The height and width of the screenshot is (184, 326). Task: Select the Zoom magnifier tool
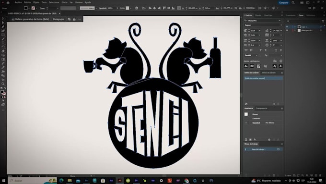(x=3, y=84)
